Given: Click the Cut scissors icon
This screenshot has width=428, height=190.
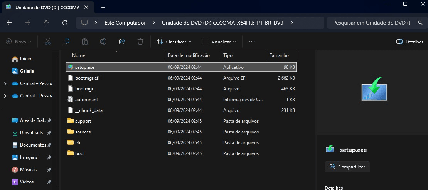Looking at the screenshot, I should click(x=48, y=42).
